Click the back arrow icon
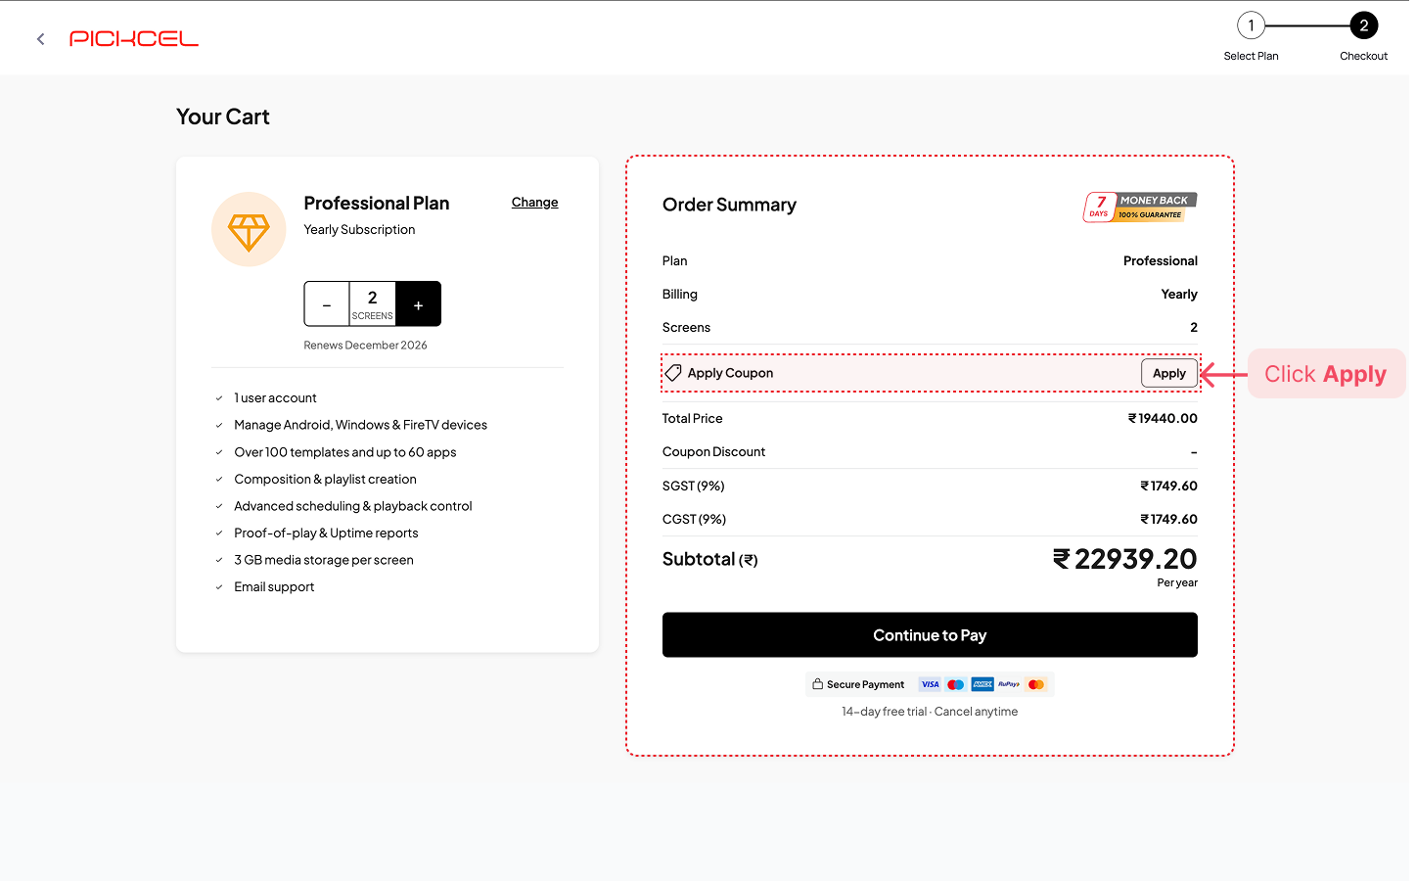This screenshot has width=1416, height=881. 40,39
